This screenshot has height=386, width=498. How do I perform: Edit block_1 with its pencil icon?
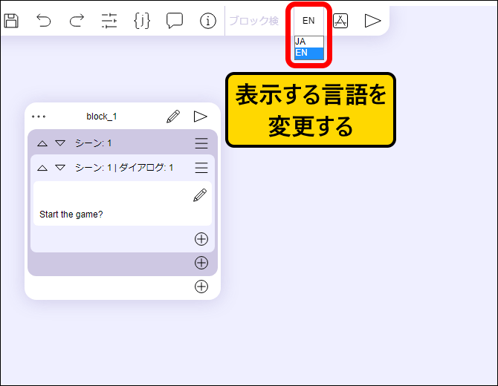click(x=173, y=117)
